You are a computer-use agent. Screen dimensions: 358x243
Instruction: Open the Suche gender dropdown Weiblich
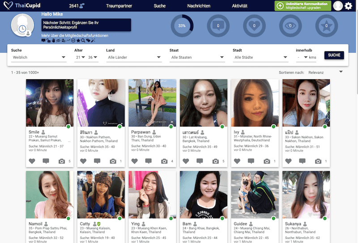39,57
